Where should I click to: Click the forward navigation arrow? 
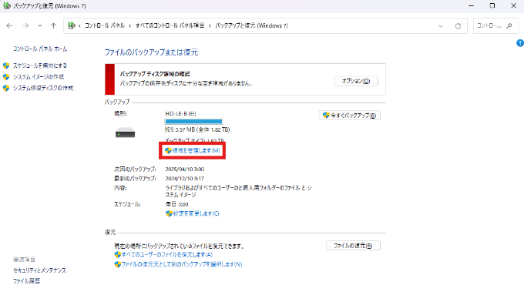pos(25,25)
